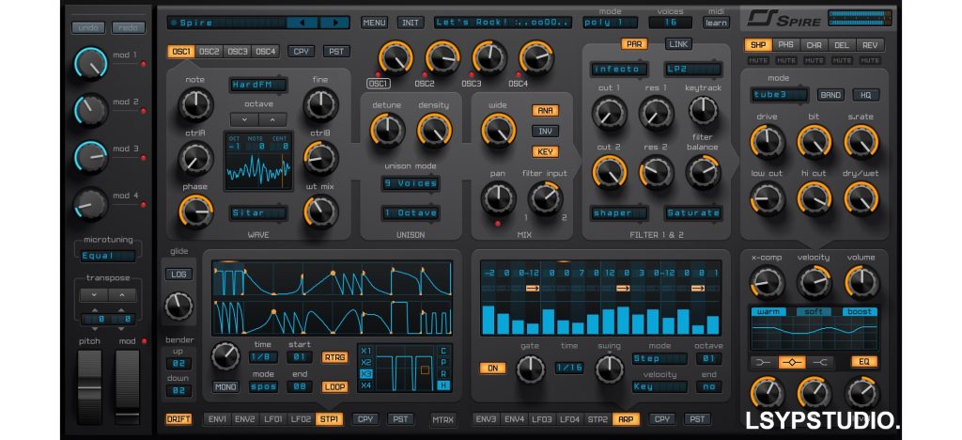
Task: Toggle the INV mix button
Action: click(x=545, y=132)
